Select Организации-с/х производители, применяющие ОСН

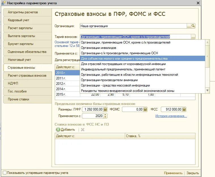tap(142, 53)
